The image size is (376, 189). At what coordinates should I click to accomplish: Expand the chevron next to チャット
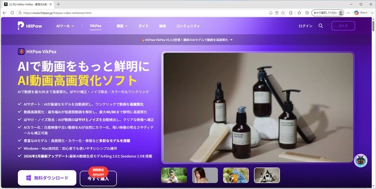[x=372, y=13]
